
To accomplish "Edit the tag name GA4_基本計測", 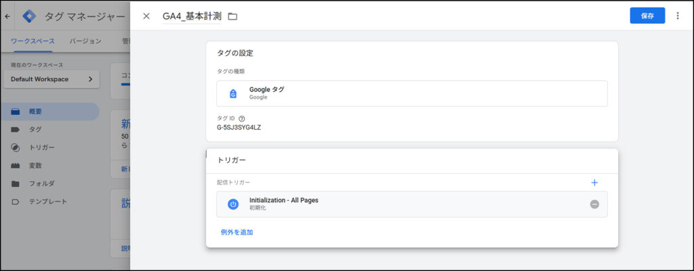I will 192,16.
